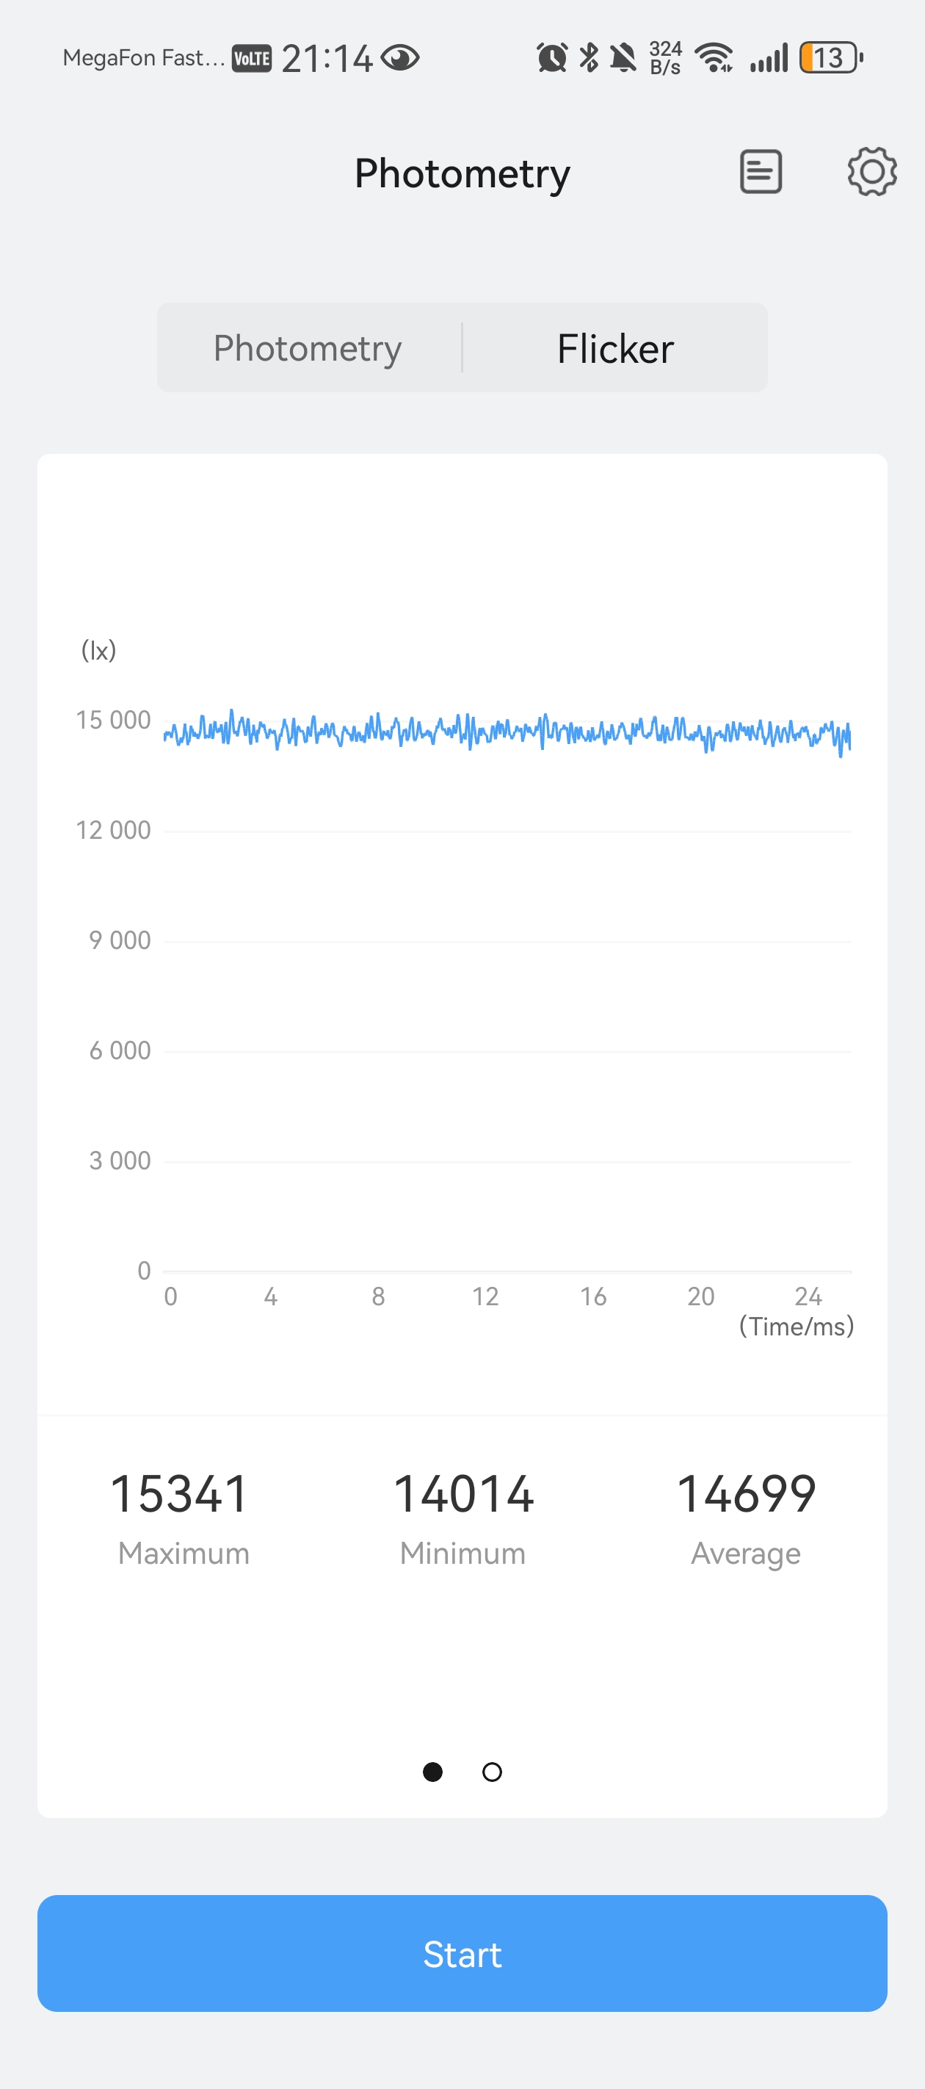Tap the VoLTE status badge

point(251,58)
